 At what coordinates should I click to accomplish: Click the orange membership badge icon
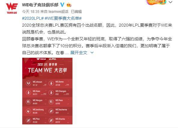(69, 5)
